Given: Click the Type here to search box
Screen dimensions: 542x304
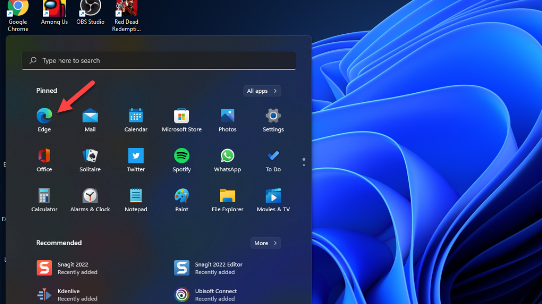Looking at the screenshot, I should [159, 60].
